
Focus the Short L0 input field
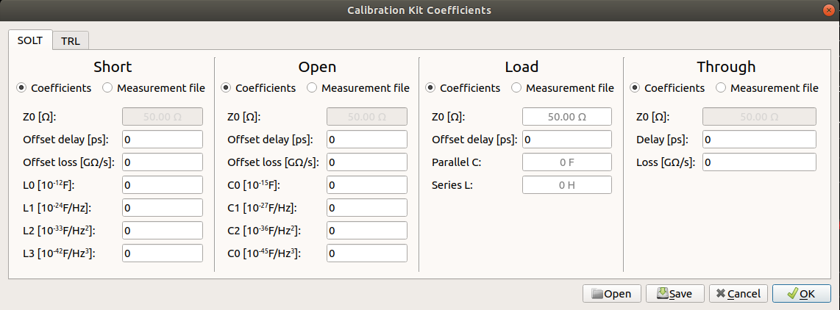(x=162, y=185)
